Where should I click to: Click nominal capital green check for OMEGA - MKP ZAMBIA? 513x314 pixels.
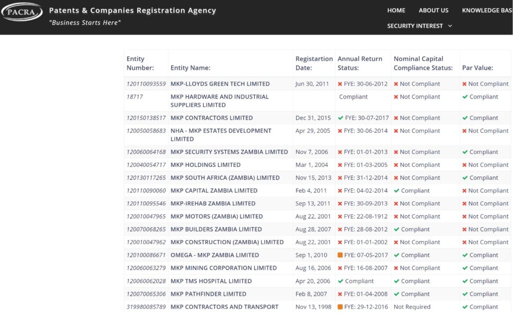point(397,255)
